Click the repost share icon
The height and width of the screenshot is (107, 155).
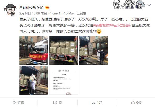coord(55,102)
